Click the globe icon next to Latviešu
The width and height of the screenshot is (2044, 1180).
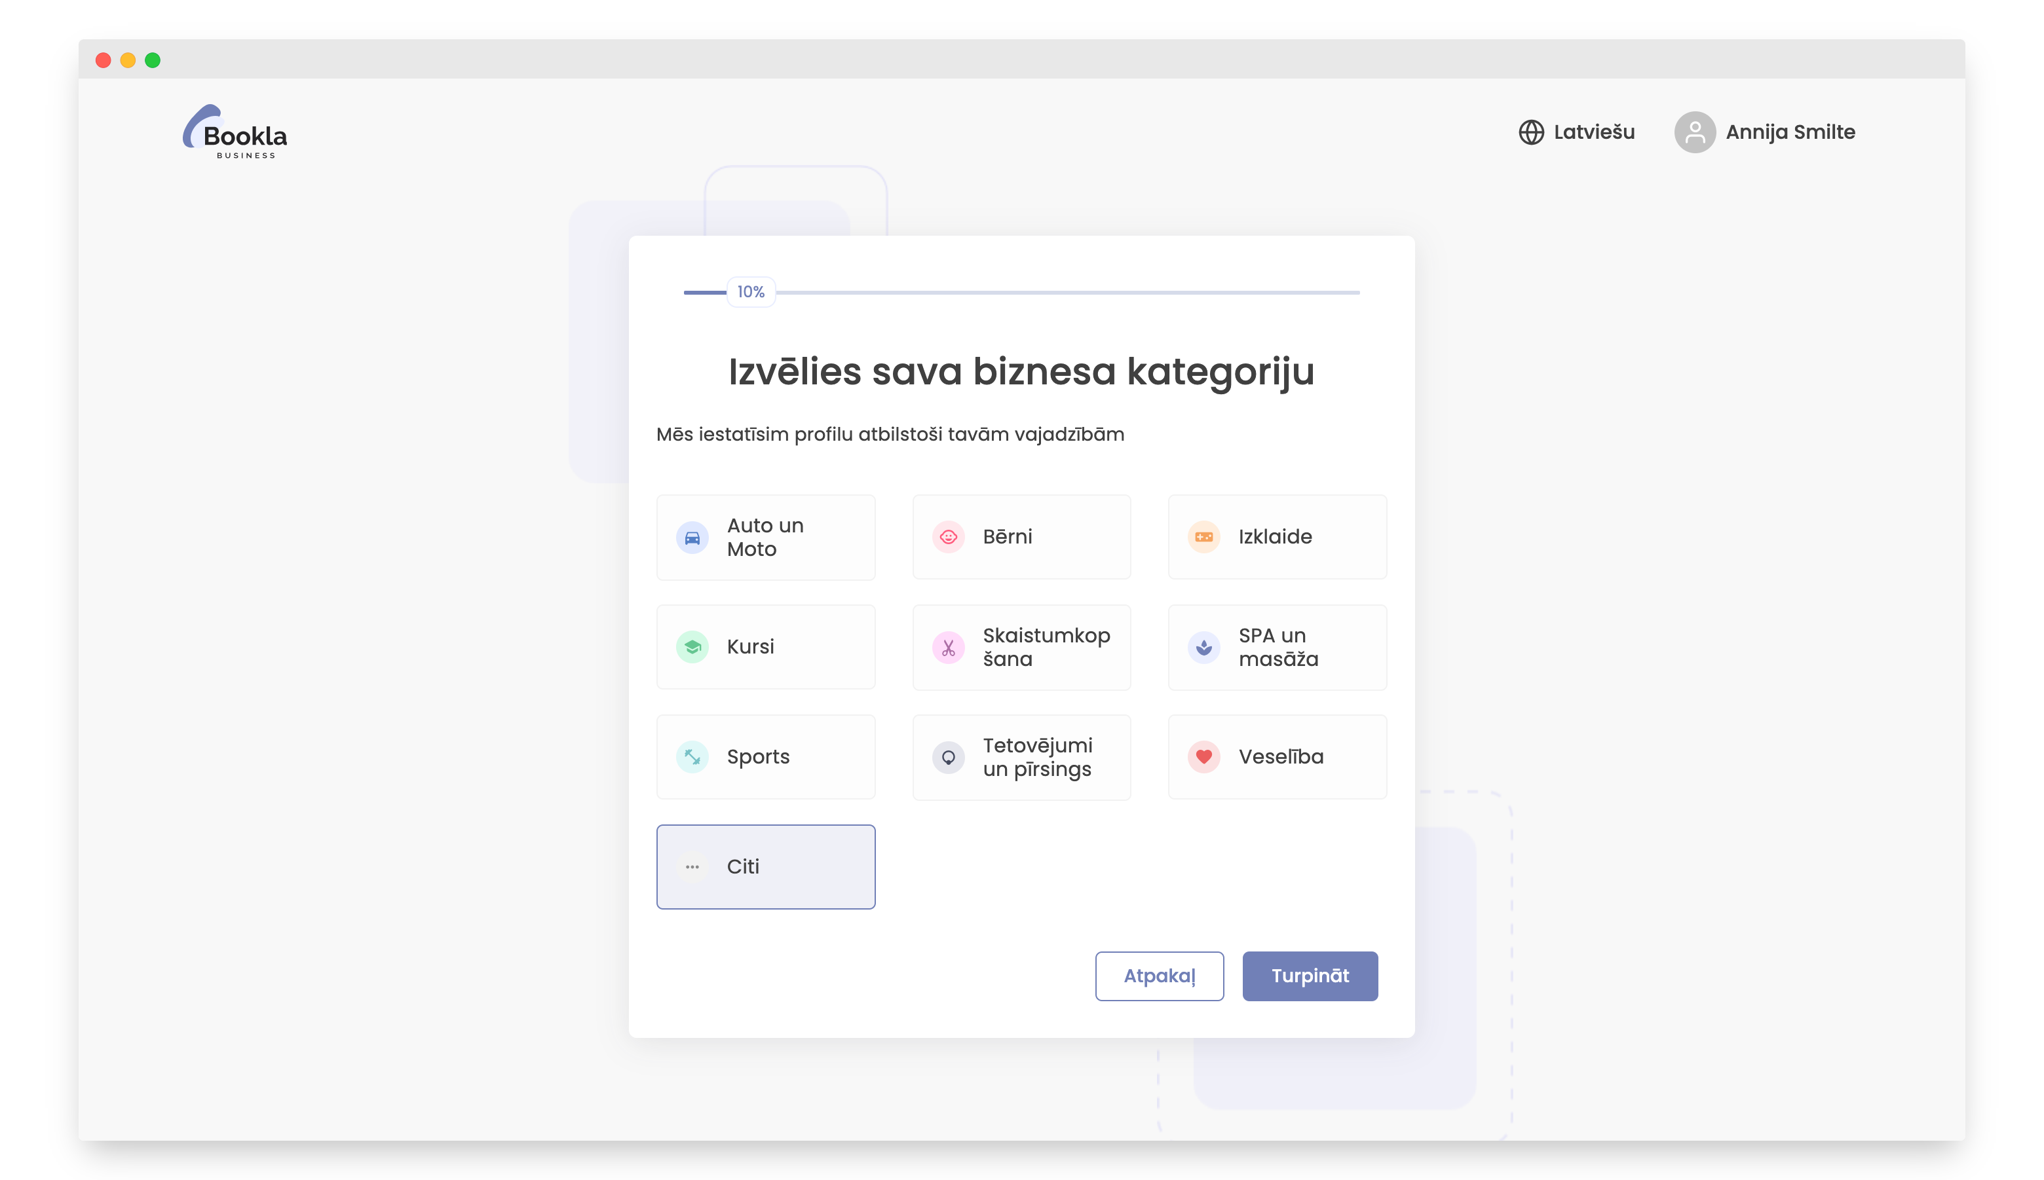click(x=1532, y=132)
